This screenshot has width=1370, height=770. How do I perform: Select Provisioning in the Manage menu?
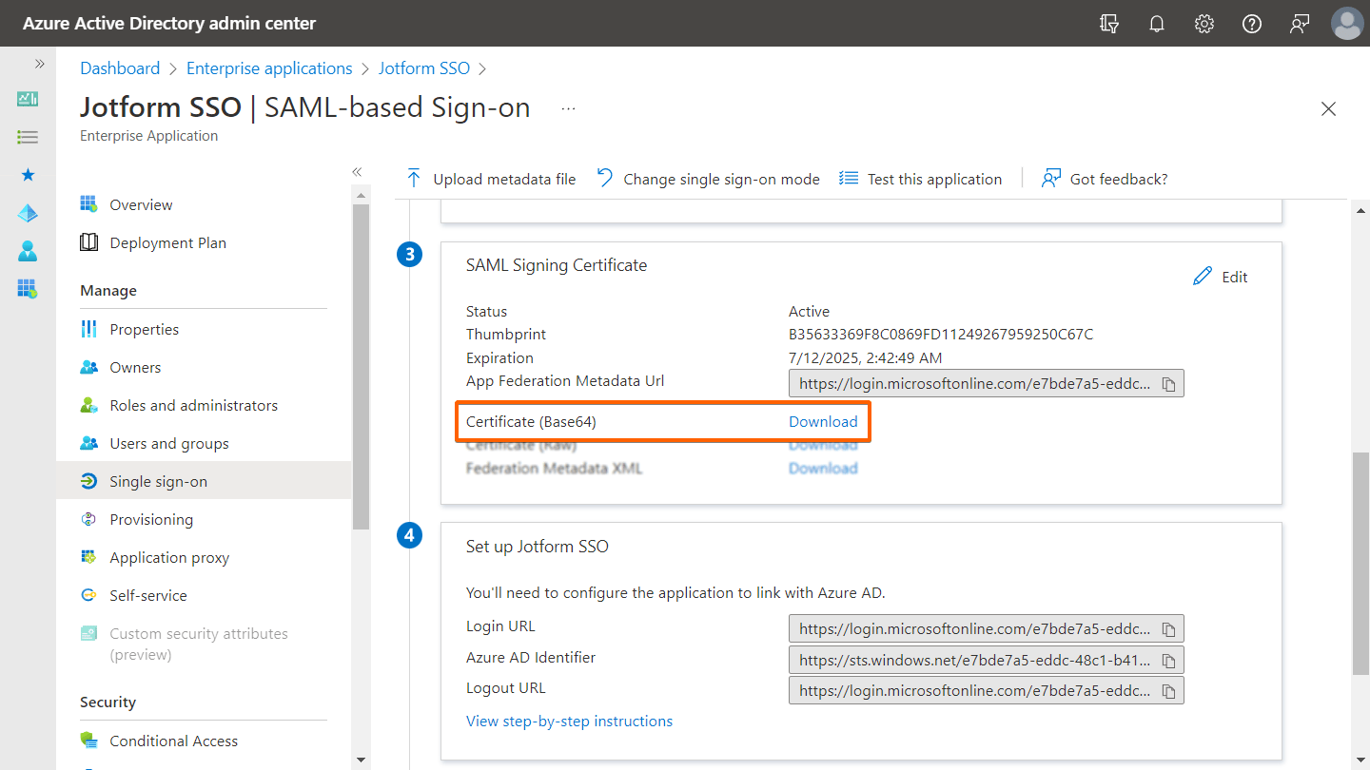pyautogui.click(x=151, y=519)
